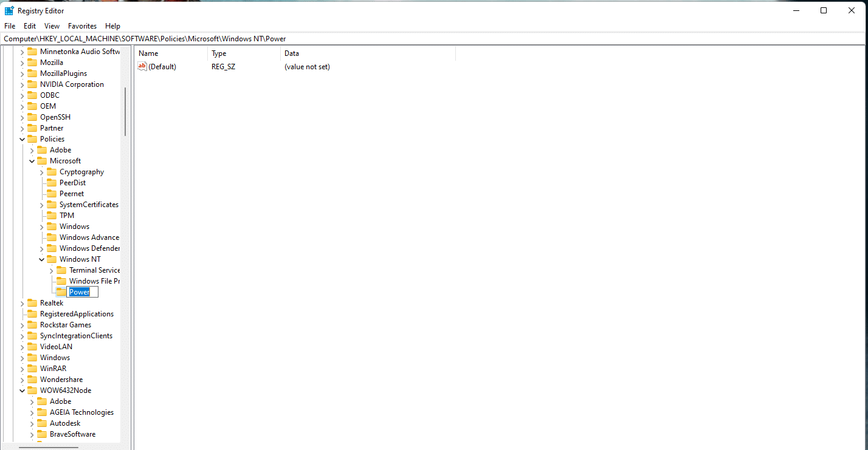The image size is (868, 450).
Task: Select the BraveSoftware folder icon
Action: [42, 434]
